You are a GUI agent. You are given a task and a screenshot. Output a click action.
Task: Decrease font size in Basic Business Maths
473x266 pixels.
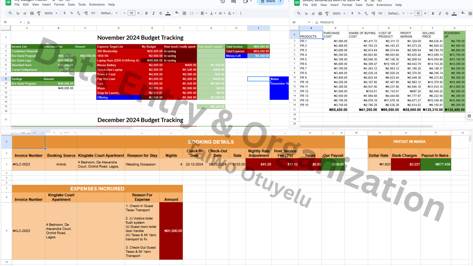tap(411, 14)
